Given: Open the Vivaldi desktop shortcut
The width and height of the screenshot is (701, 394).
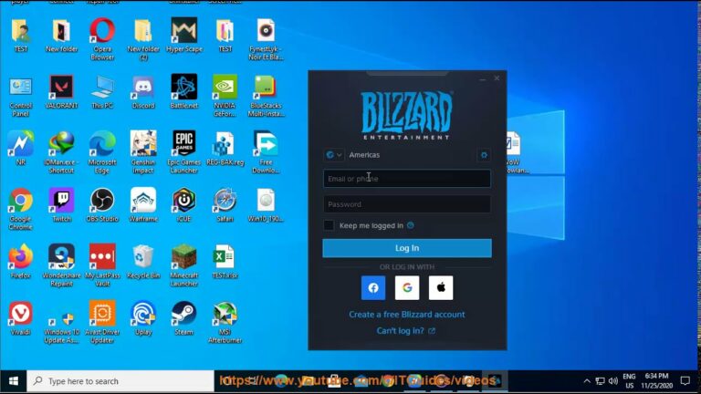Looking at the screenshot, I should point(21,318).
